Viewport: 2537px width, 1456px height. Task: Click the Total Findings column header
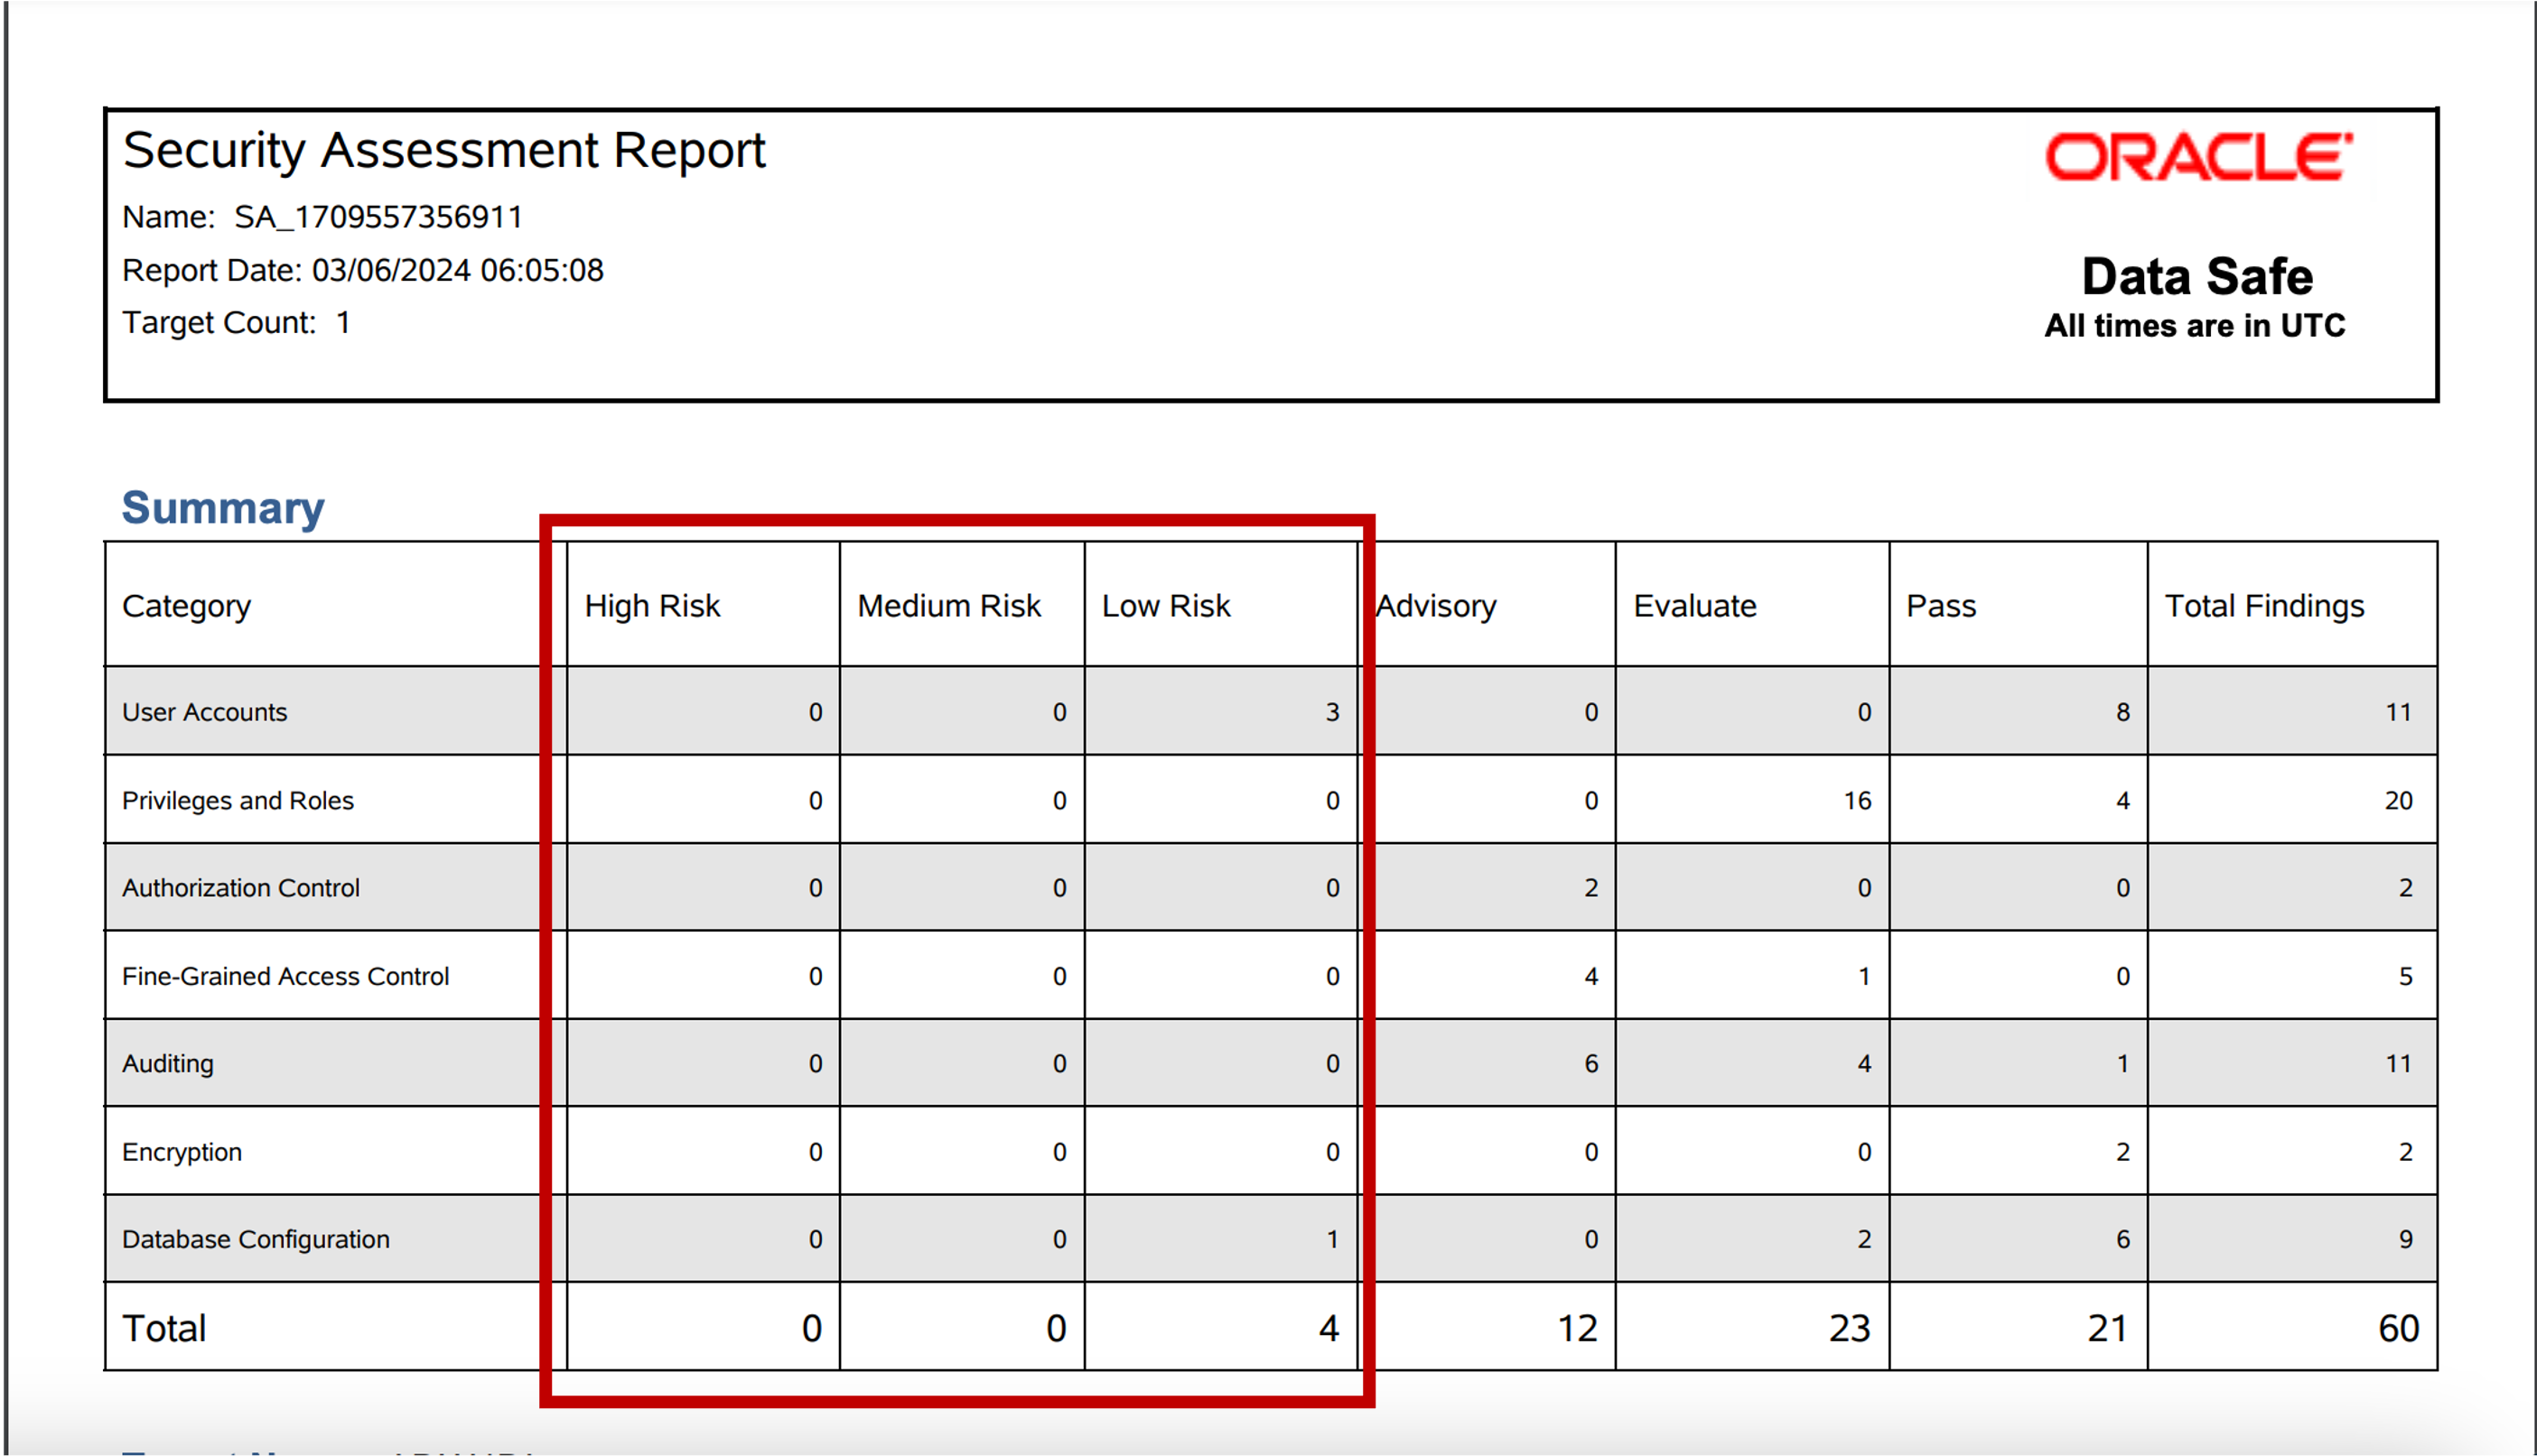click(x=2265, y=606)
